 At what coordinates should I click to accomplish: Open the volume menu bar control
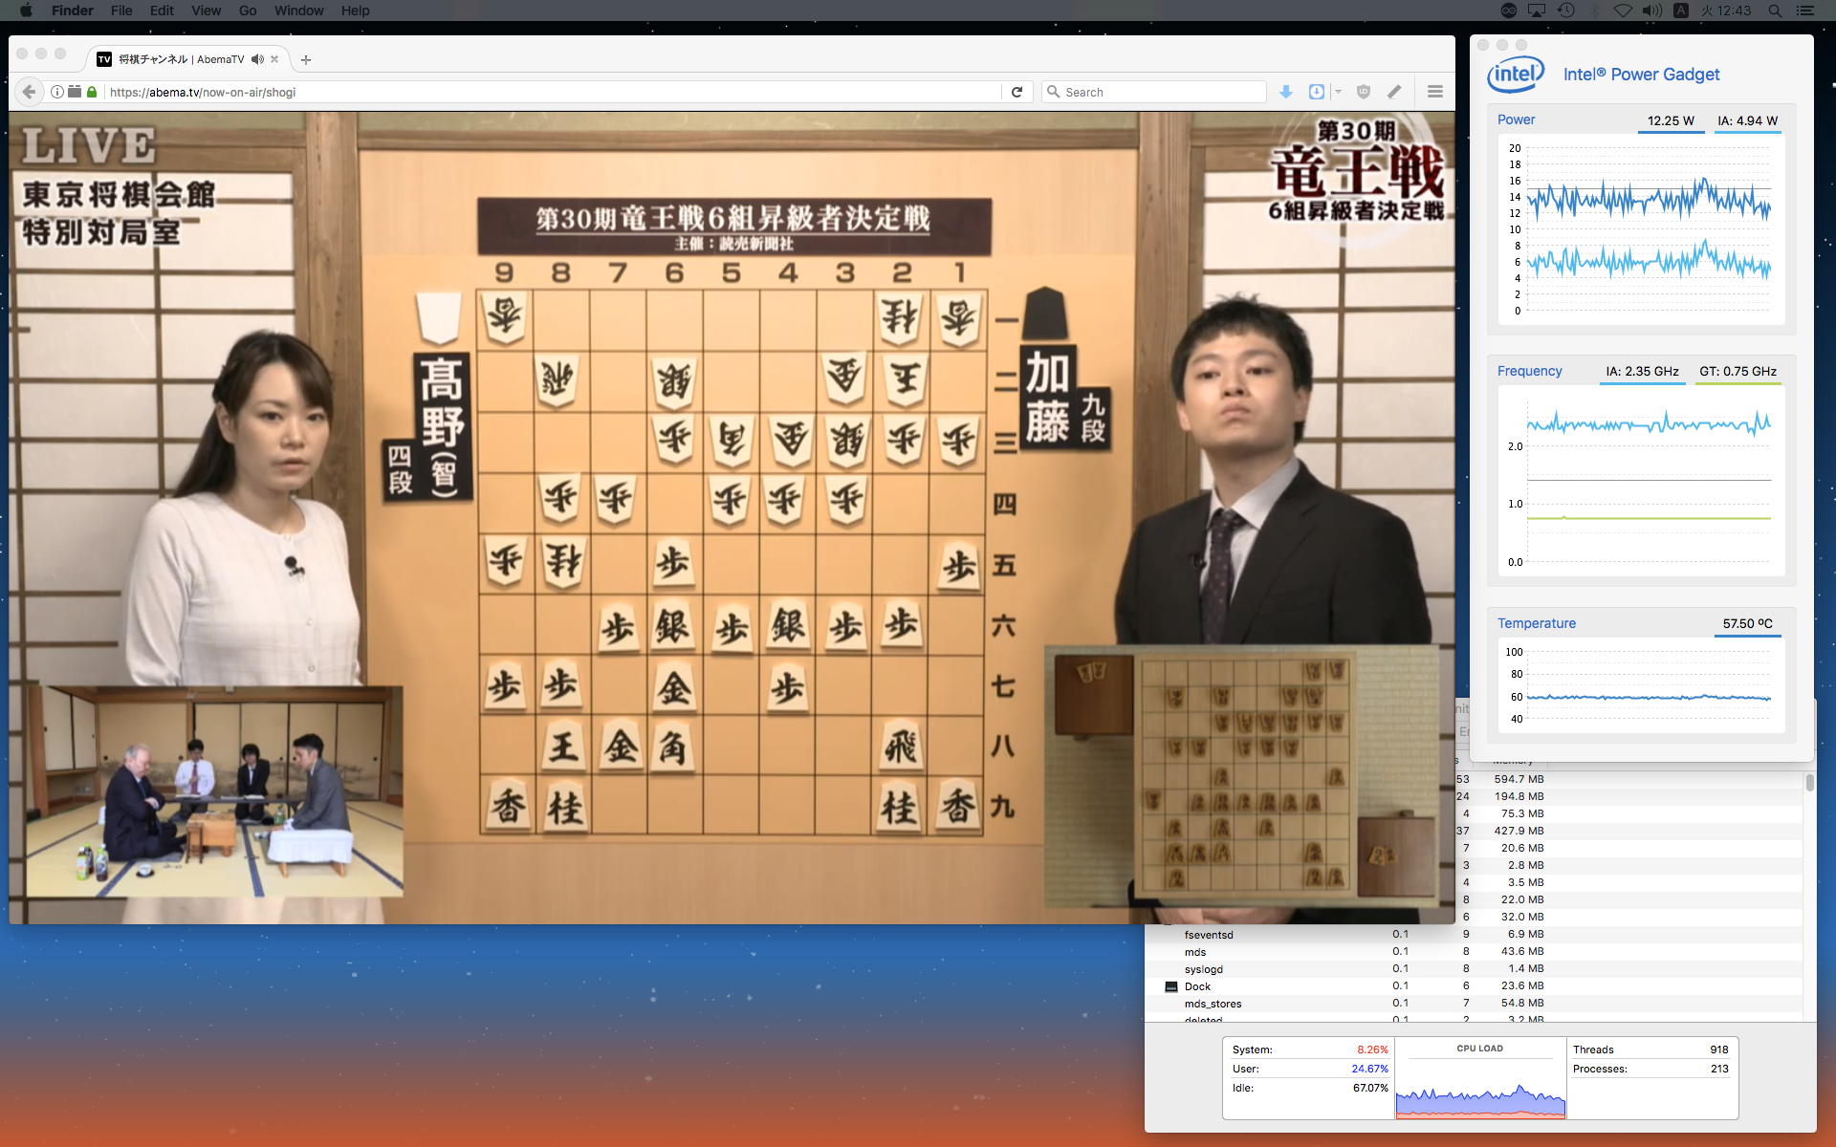tap(1651, 11)
